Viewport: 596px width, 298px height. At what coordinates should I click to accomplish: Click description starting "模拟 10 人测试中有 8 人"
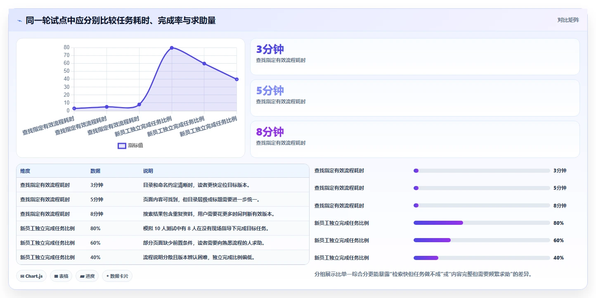[x=206, y=229]
